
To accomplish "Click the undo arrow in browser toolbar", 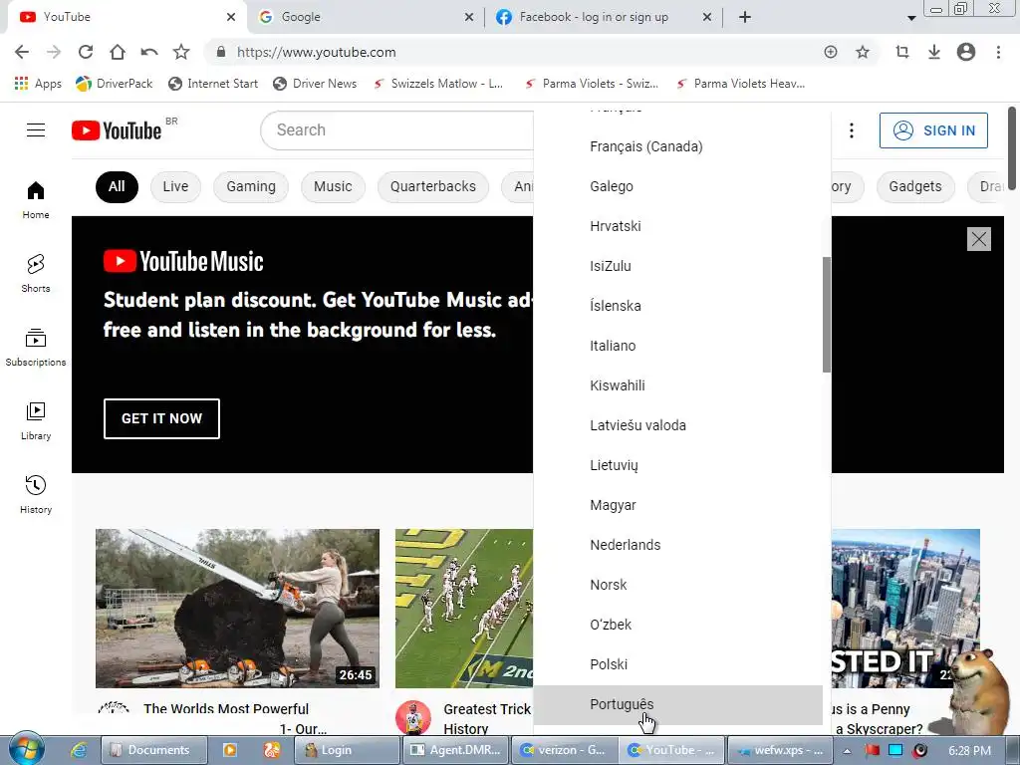I will (x=149, y=52).
